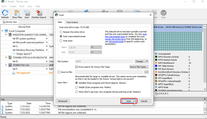Click the Save to File path field
This screenshot has width=207, height=119.
pyautogui.click(x=109, y=72)
